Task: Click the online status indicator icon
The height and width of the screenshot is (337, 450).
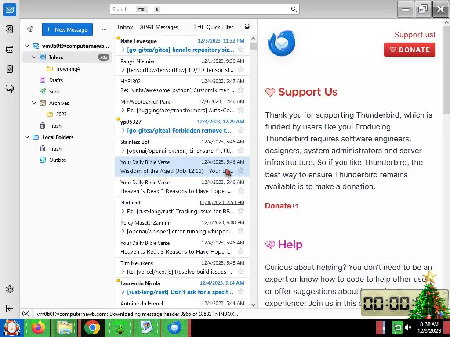Action: (26, 314)
